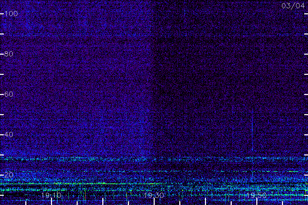Click the 20 frequency axis label
308x205 pixels.
pyautogui.click(x=9, y=175)
